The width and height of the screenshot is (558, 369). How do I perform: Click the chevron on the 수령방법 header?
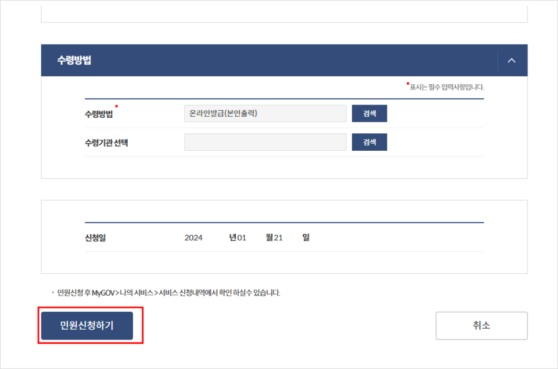511,60
